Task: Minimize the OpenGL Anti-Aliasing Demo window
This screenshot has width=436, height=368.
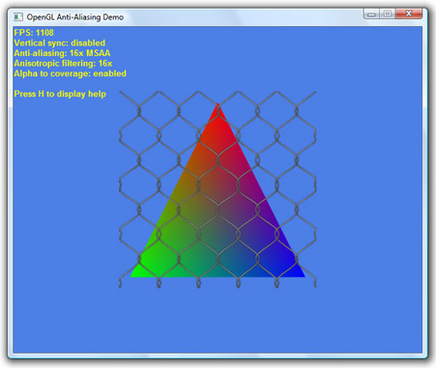Action: pos(371,14)
